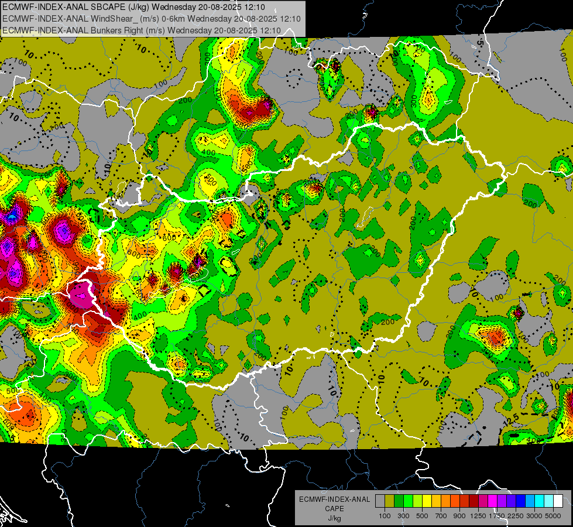Screen dimensions: 573x527
Task: Click the CAPE label in the legend
Action: 334,509
